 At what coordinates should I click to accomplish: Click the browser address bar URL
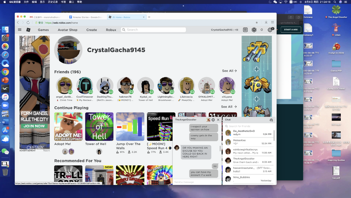(x=61, y=23)
